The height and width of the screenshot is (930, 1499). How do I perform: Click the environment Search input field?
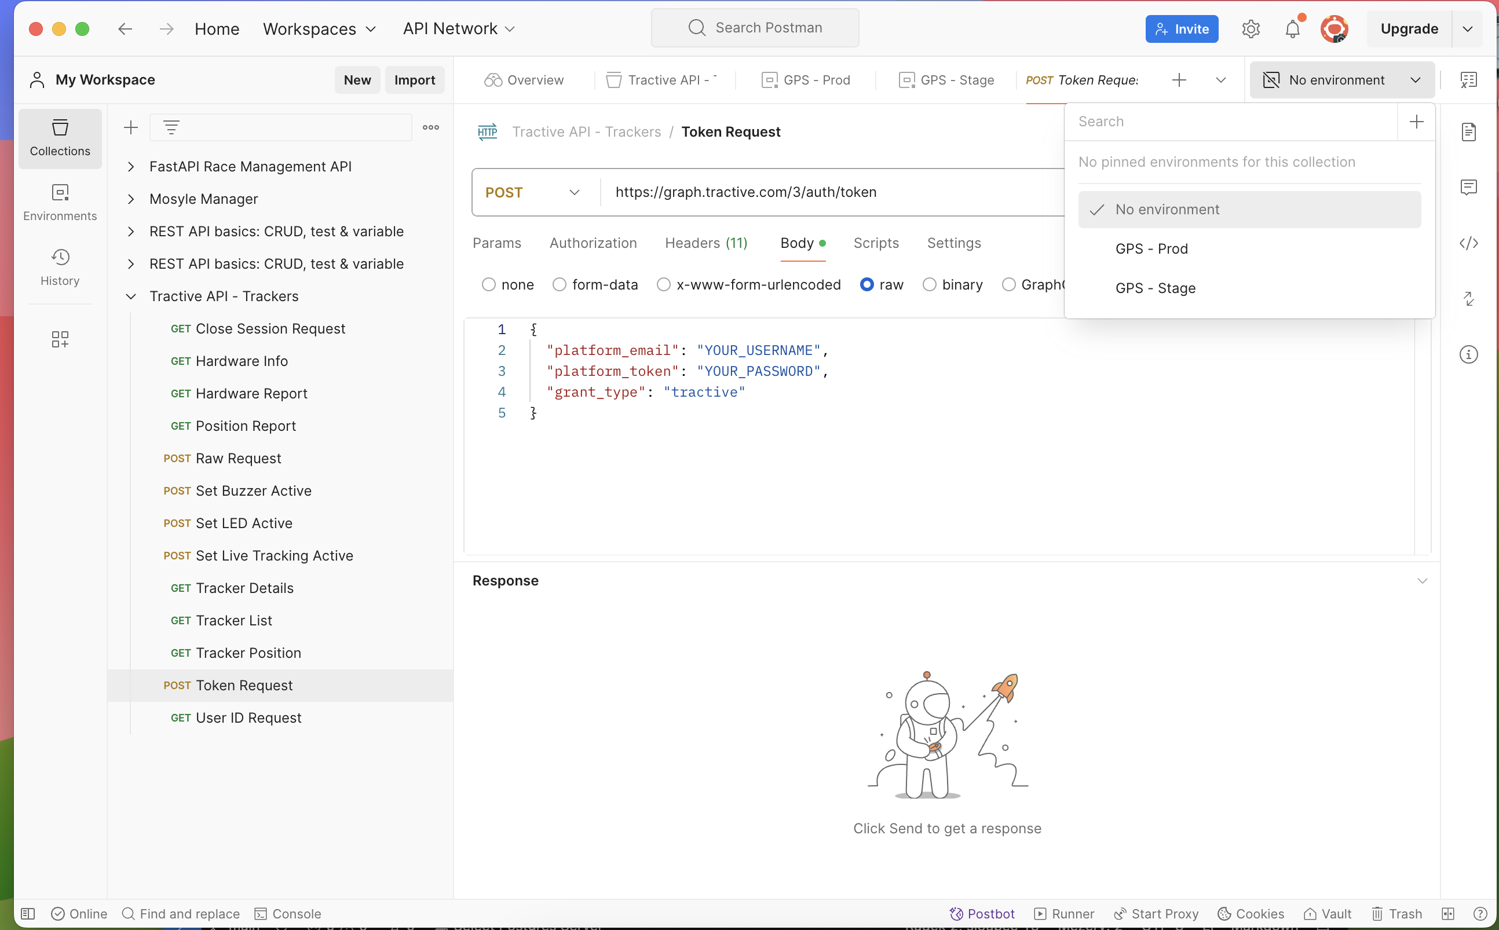click(x=1230, y=121)
